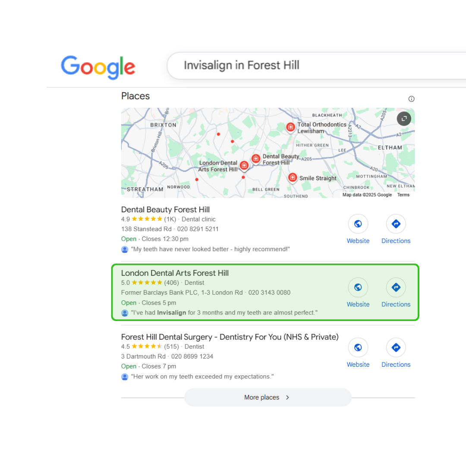Image resolution: width=466 pixels, height=466 pixels.
Task: Expand the map with the fullscreen icon
Action: (x=404, y=119)
